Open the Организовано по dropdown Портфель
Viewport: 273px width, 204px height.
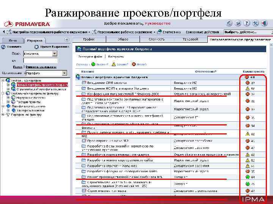pos(64,73)
